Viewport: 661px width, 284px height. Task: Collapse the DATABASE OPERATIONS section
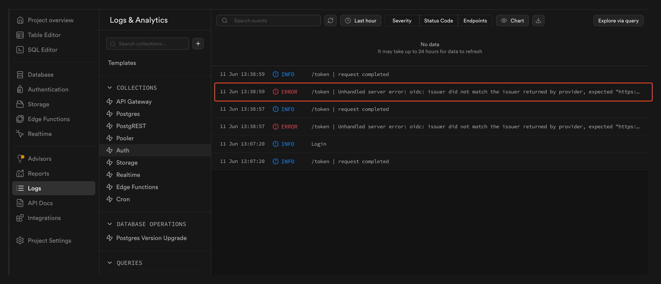pos(110,224)
